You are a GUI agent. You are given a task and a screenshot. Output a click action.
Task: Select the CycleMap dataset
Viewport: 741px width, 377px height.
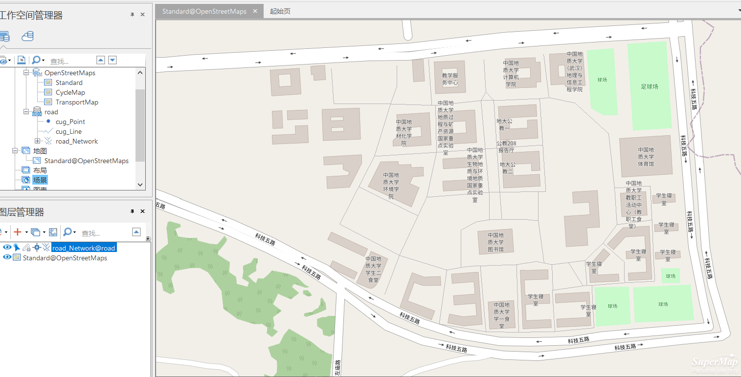pos(70,92)
